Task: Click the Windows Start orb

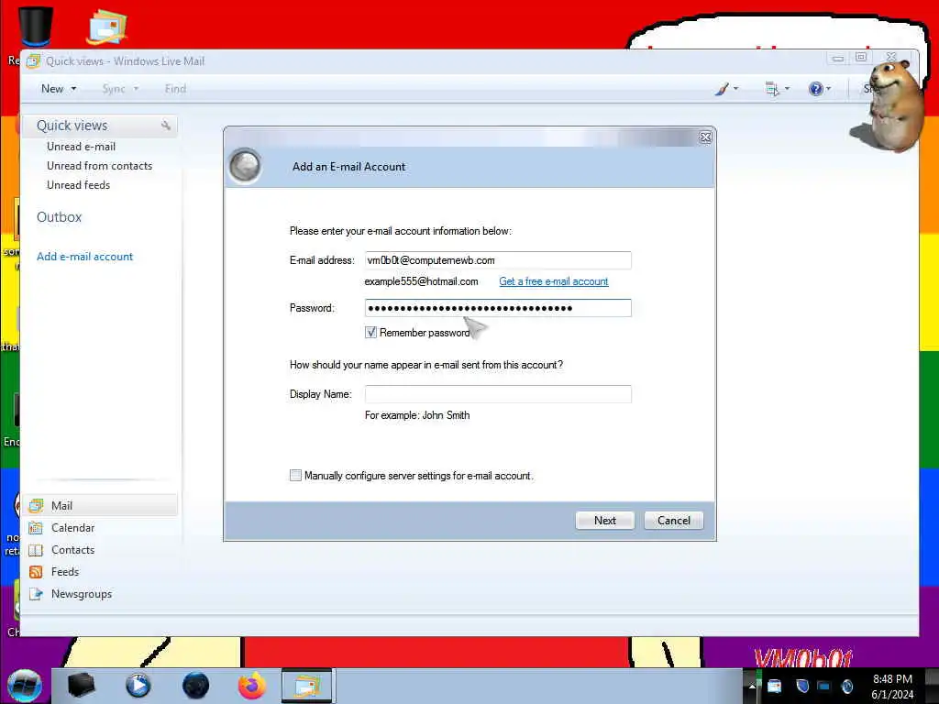Action: click(x=25, y=686)
